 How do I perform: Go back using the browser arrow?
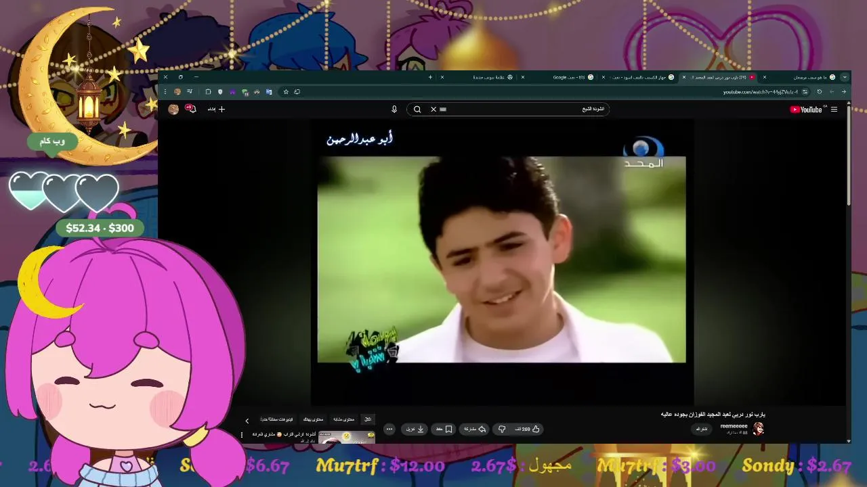[x=844, y=91]
